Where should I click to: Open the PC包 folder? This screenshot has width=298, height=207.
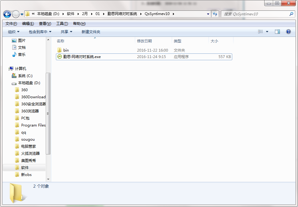click(22, 118)
